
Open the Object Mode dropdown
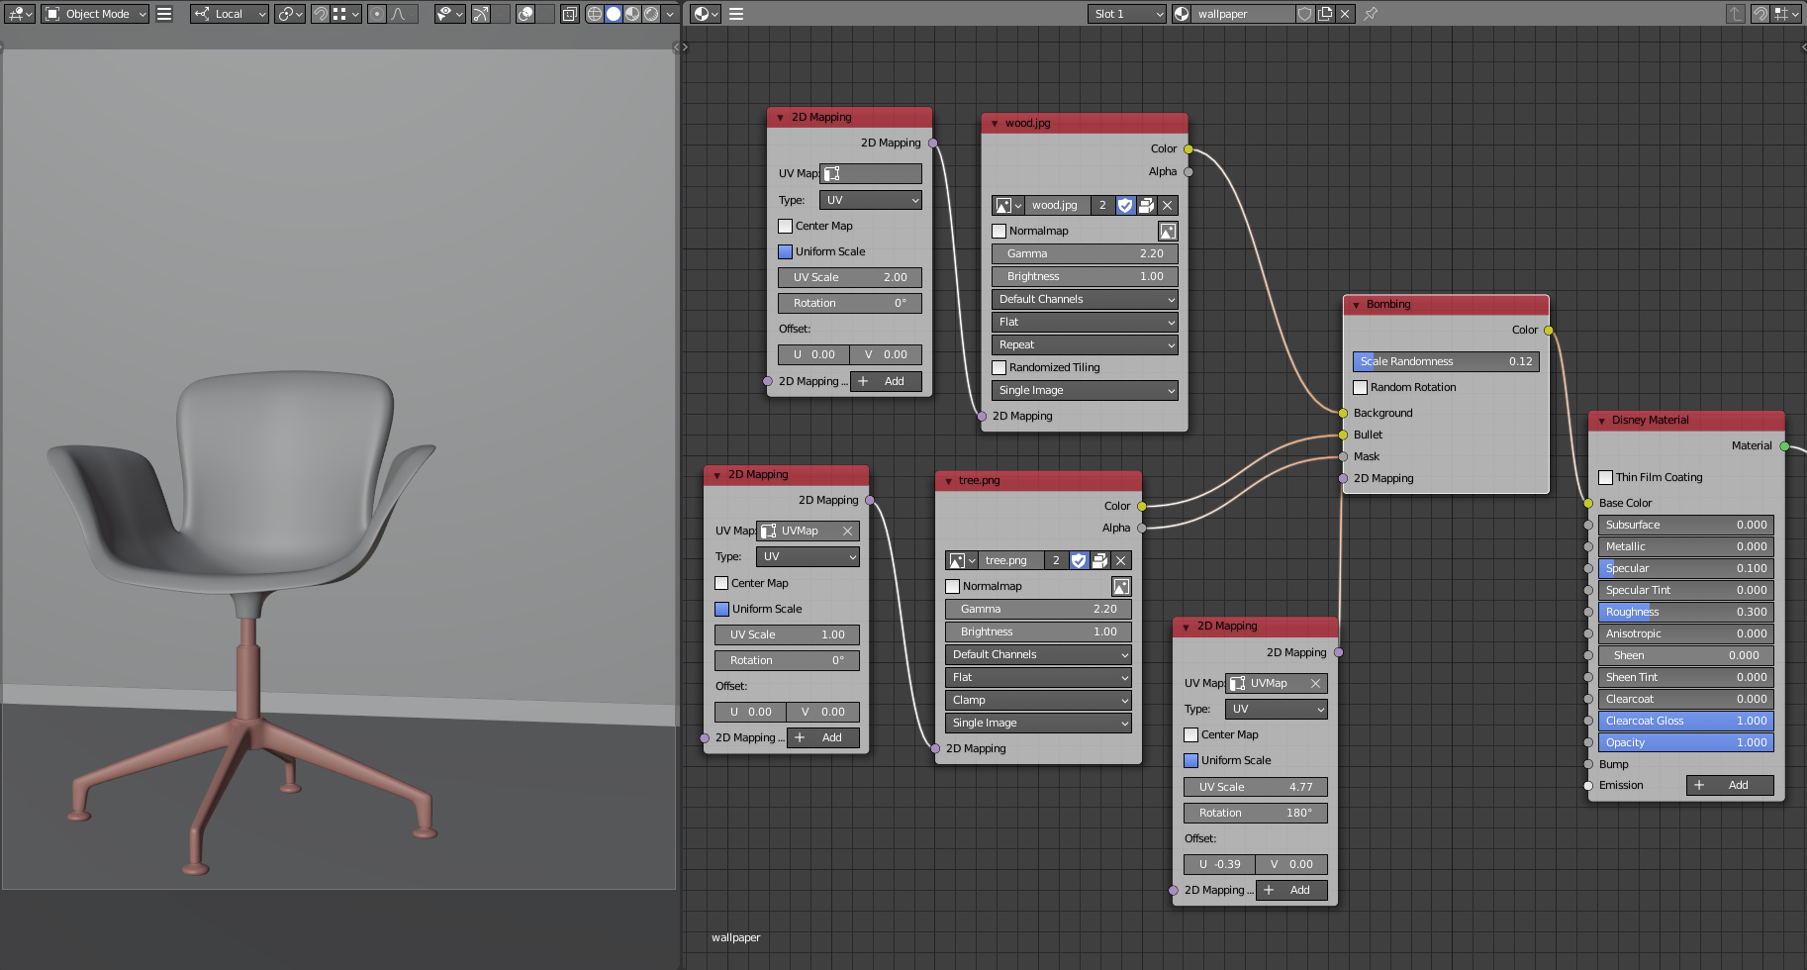click(x=96, y=14)
